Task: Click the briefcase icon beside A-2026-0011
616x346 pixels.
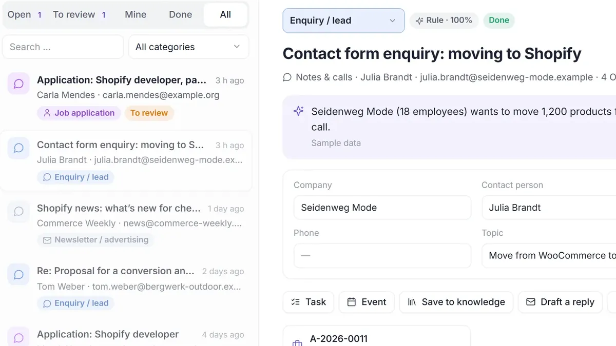Action: coord(297,342)
